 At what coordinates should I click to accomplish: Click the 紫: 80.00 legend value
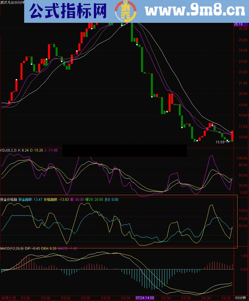pyautogui.click(x=77, y=200)
